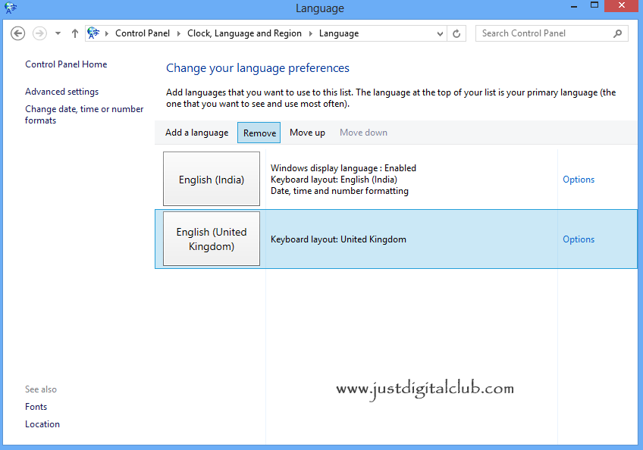643x450 pixels.
Task: Open the recent locations dropdown arrow
Action: pyautogui.click(x=58, y=33)
